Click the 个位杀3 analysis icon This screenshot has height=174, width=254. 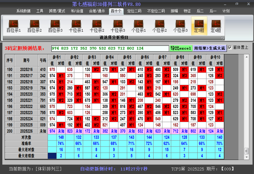click(180, 26)
